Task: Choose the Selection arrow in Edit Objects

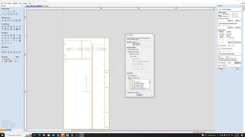Action: pos(3,35)
